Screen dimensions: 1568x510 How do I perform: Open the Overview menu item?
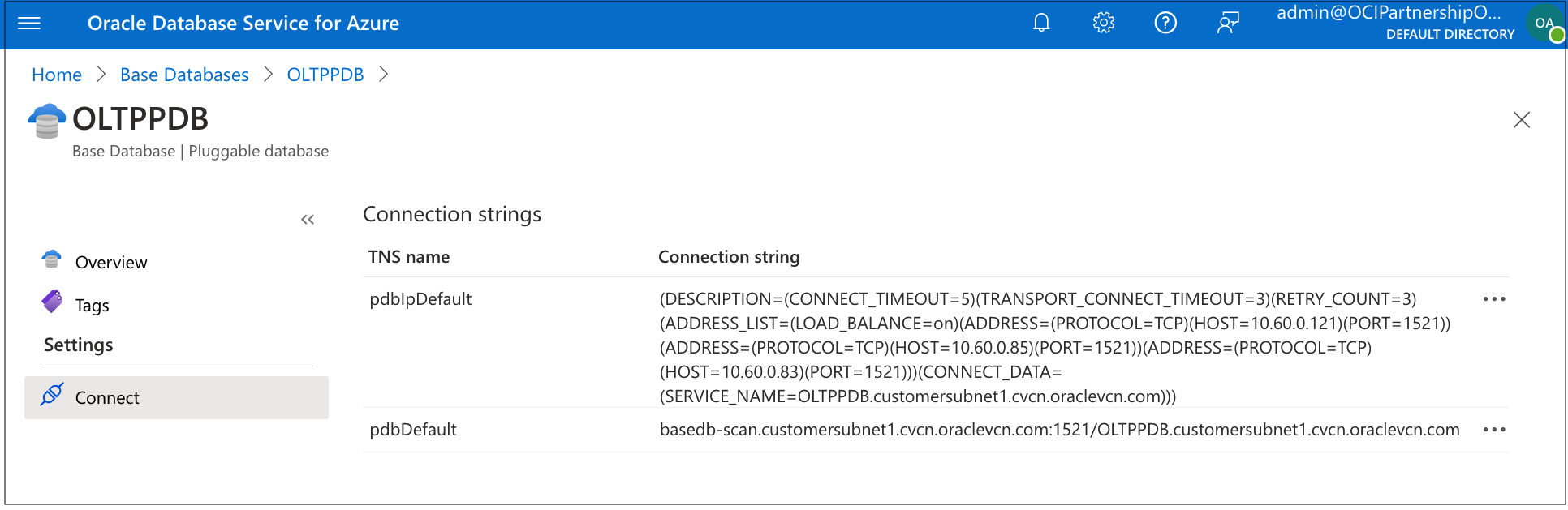[111, 263]
